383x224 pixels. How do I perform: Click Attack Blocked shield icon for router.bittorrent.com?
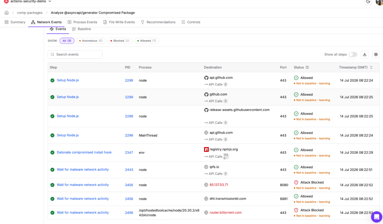tap(296, 210)
